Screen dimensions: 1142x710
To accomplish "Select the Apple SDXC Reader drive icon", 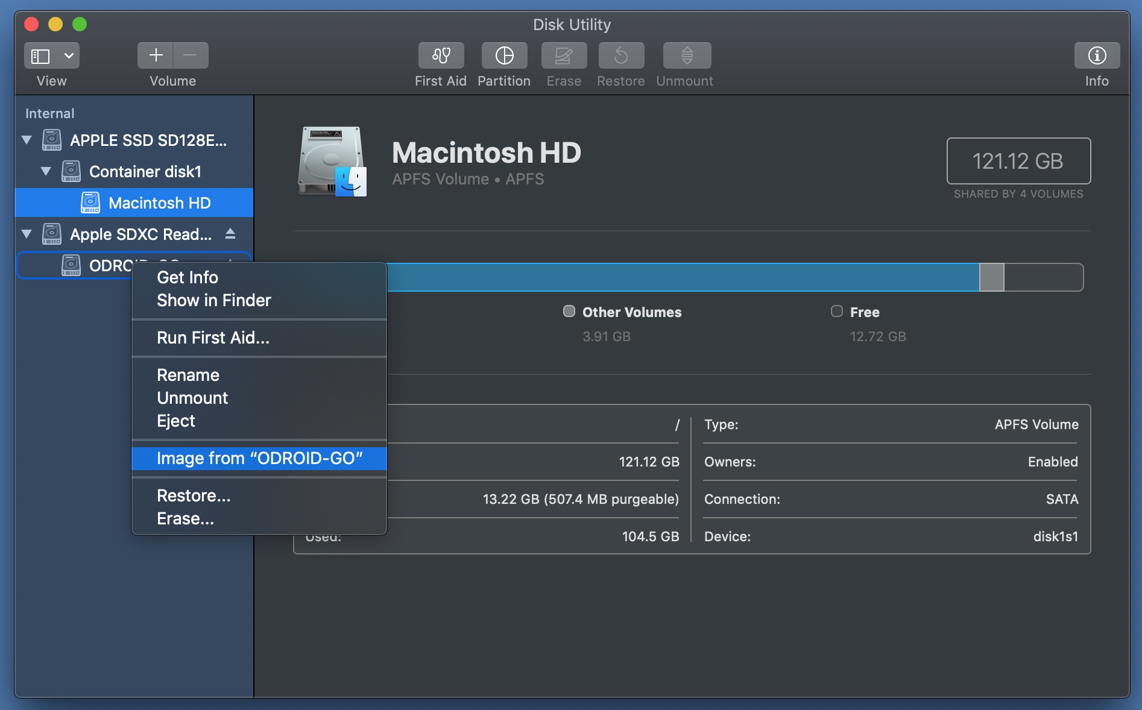I will point(52,234).
